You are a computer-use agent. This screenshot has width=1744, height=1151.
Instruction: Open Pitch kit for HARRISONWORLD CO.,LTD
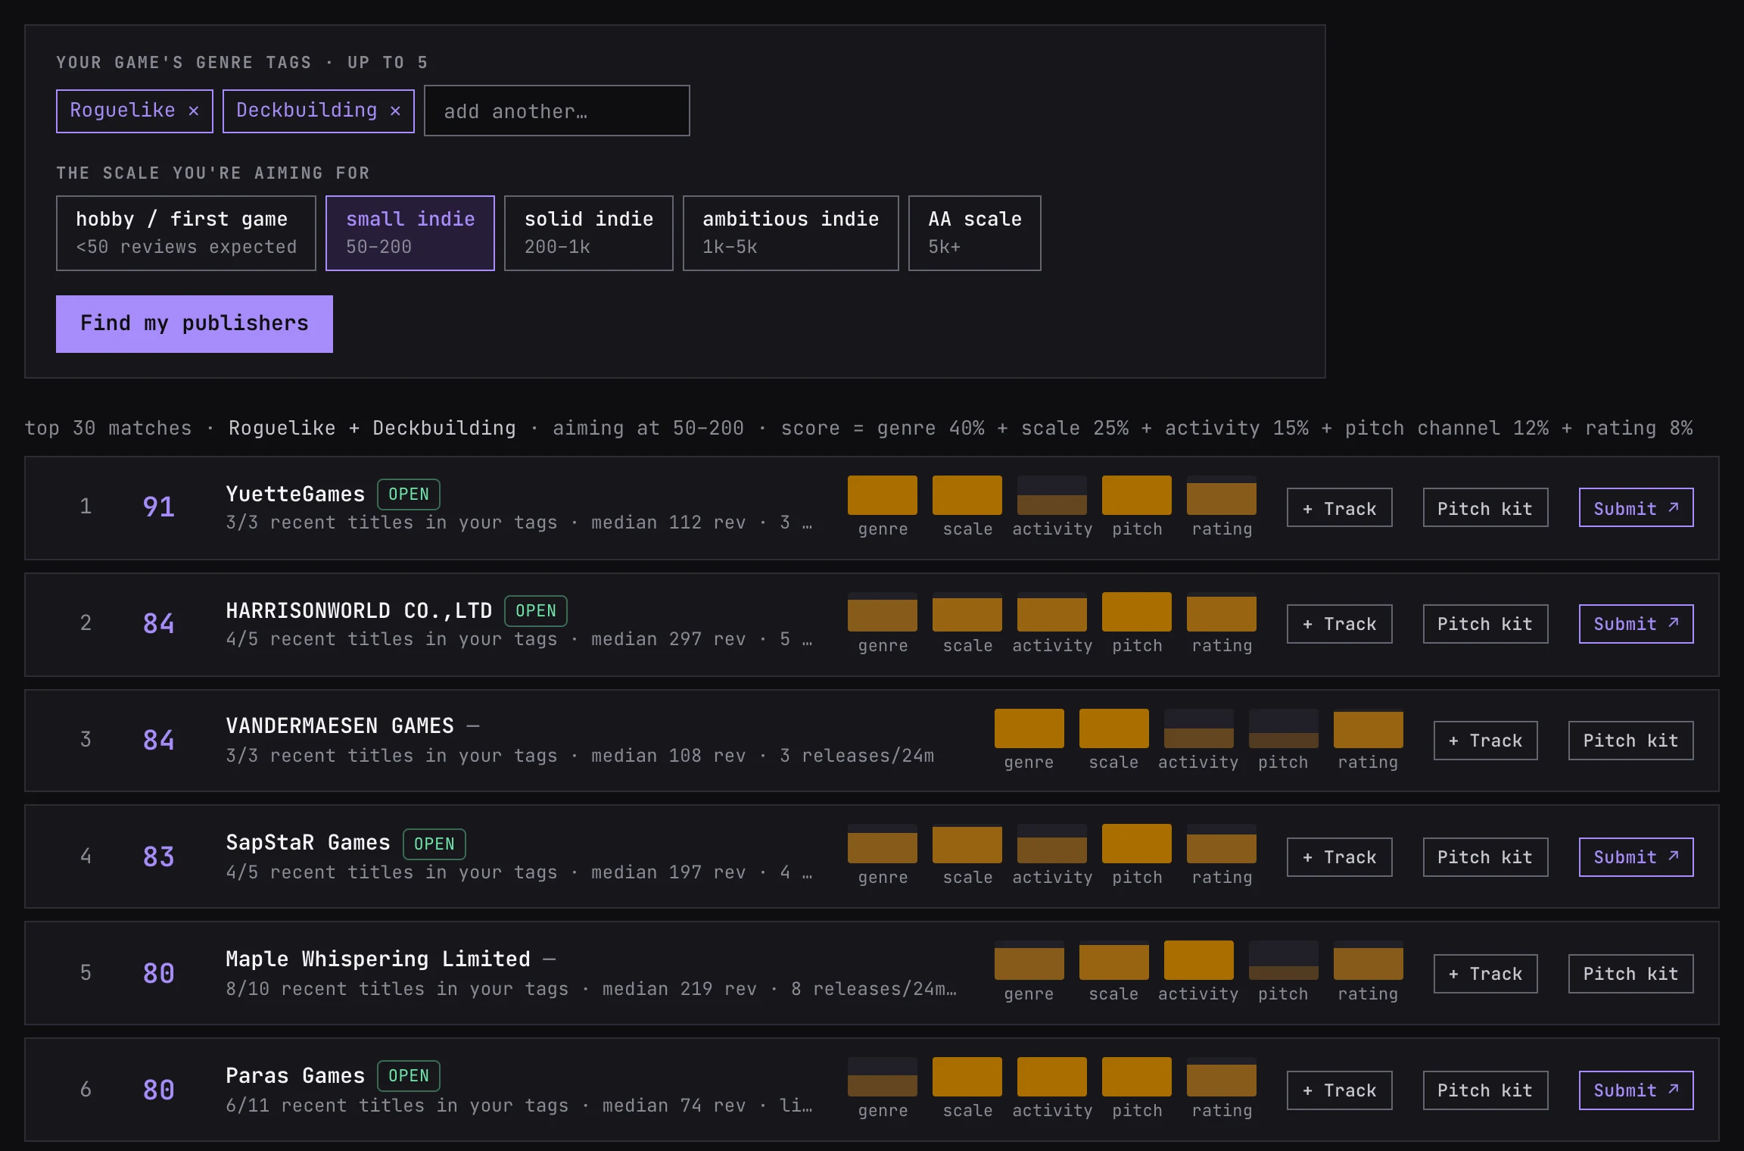1485,624
